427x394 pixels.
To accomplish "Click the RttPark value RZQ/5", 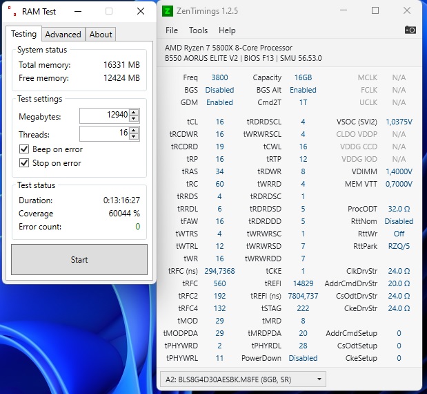I will [x=399, y=246].
